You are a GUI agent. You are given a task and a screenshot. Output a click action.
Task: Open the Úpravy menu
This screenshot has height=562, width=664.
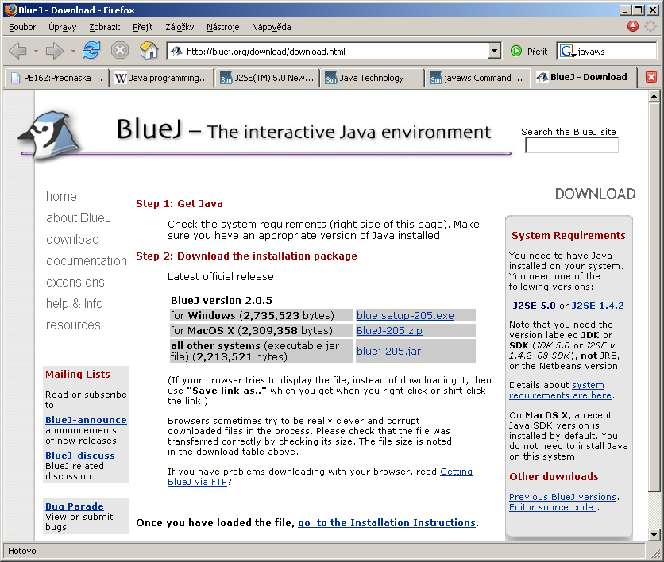point(62,27)
